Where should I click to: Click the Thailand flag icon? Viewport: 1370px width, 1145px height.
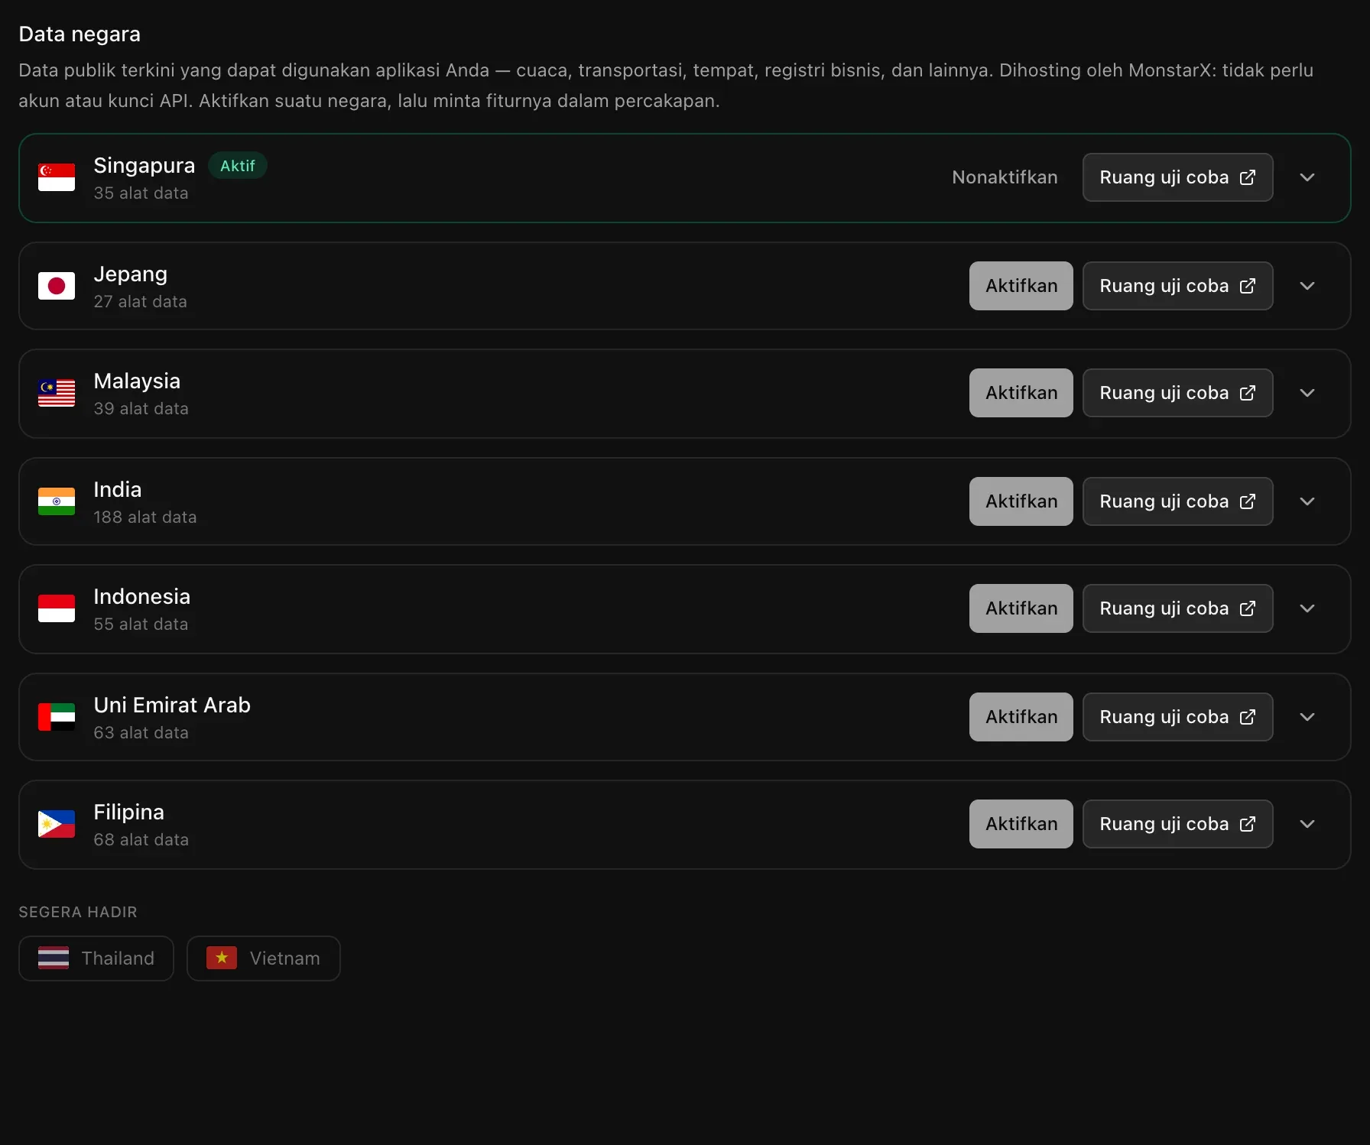54,958
